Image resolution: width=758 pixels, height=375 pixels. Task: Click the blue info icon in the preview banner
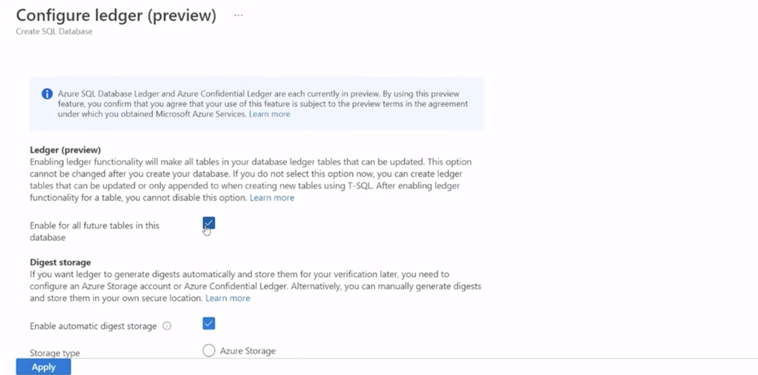pos(47,94)
